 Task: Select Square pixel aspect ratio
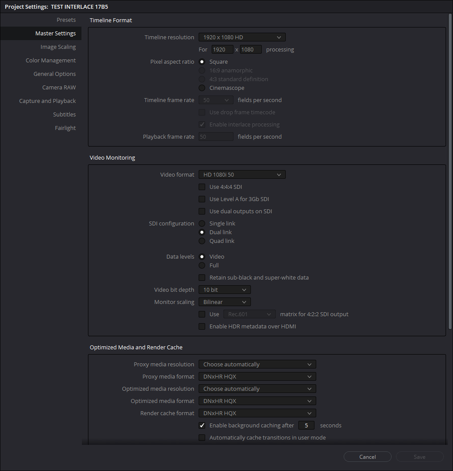[x=202, y=61]
